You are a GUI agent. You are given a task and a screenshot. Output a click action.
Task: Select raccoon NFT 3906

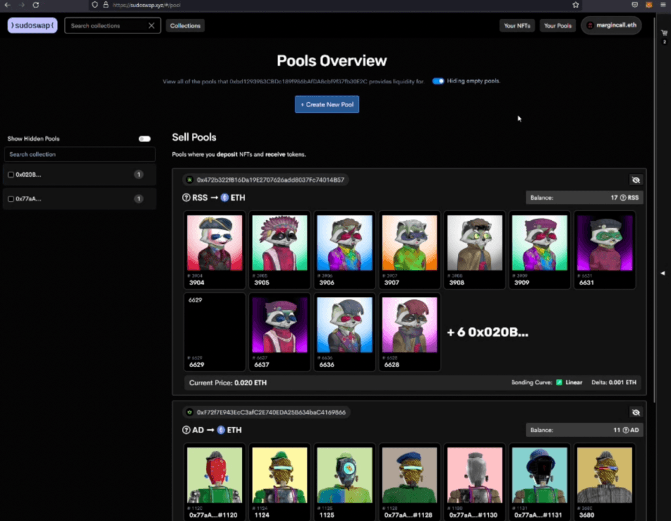[x=345, y=250]
